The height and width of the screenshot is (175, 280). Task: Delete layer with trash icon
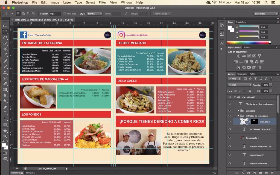click(272, 173)
